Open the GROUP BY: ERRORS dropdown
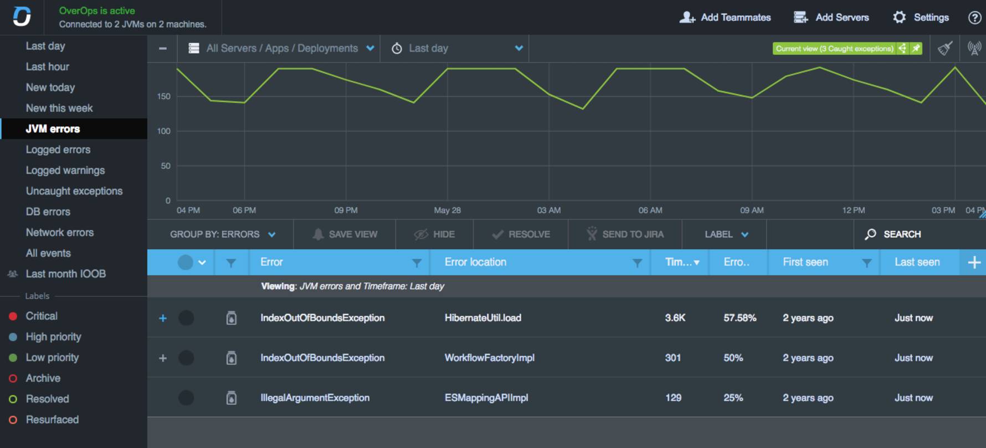This screenshot has height=448, width=986. (223, 235)
